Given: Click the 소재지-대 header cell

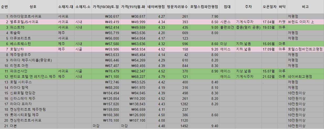Looking at the screenshot, I should [66, 7].
